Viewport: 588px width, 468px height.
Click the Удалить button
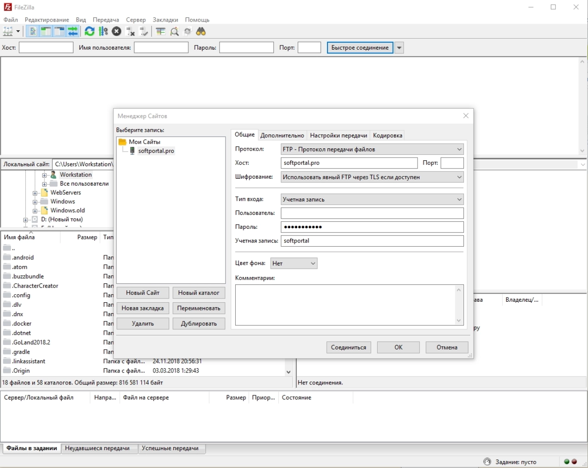(143, 323)
